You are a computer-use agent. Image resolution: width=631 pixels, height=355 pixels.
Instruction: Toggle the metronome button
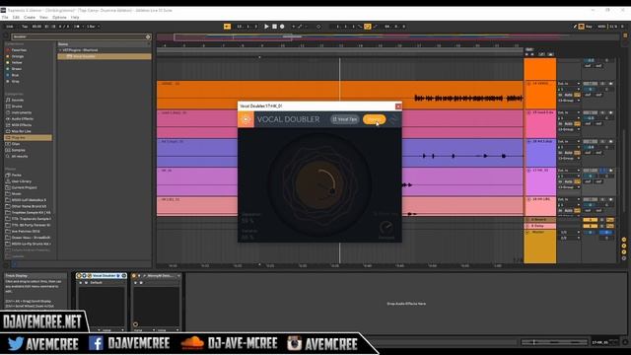pos(77,27)
